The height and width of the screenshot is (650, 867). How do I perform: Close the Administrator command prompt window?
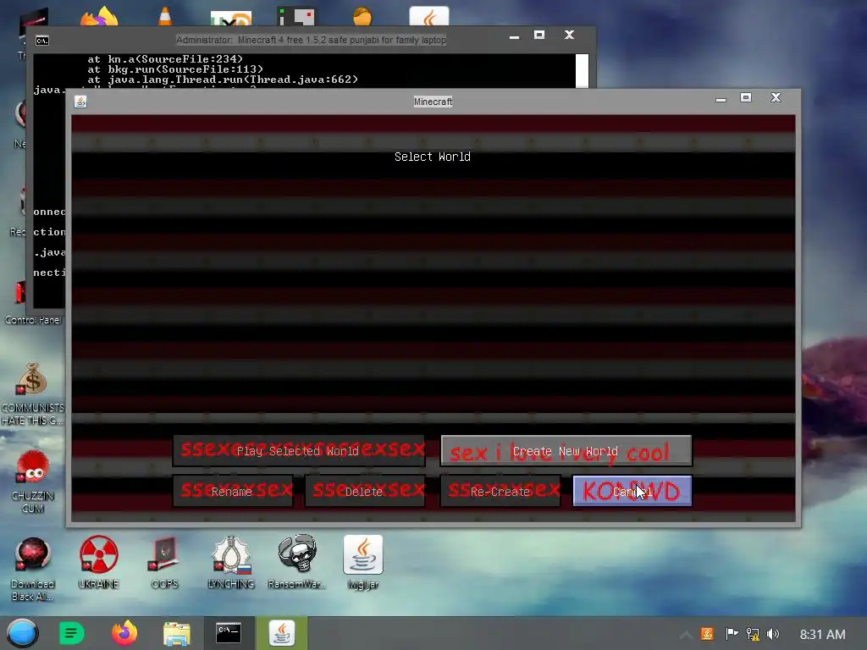click(x=569, y=35)
